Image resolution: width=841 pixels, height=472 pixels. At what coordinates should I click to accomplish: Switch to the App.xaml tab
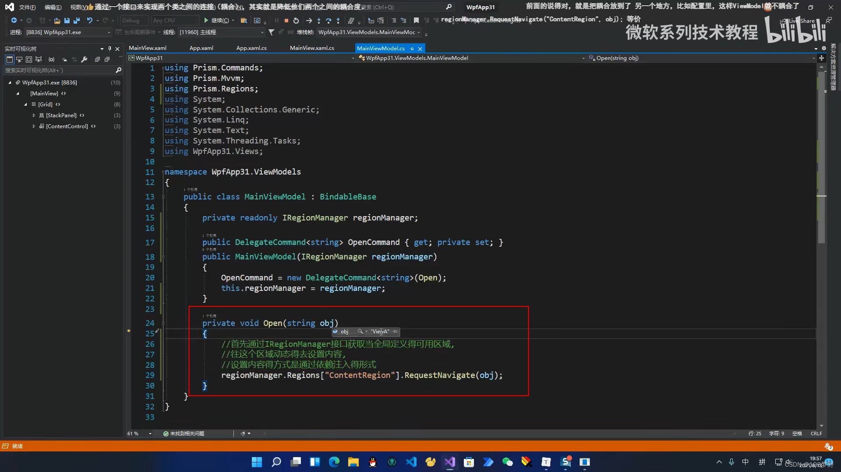click(x=201, y=48)
